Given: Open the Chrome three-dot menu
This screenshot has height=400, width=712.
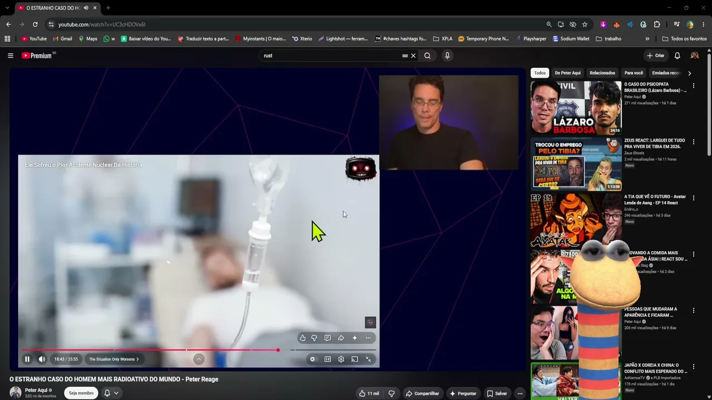Looking at the screenshot, I should [704, 24].
